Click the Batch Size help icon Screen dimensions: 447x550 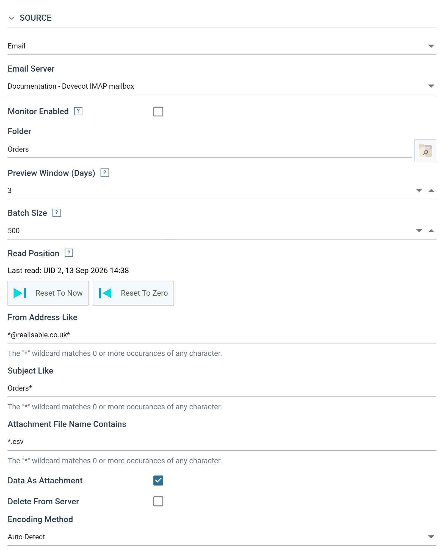click(x=57, y=213)
